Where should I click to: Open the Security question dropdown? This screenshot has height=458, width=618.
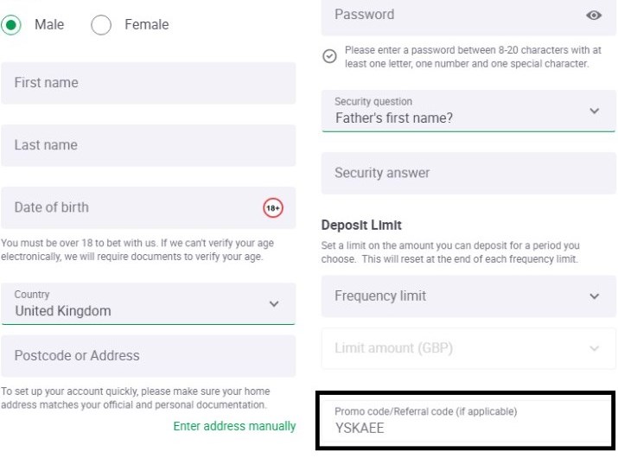coord(468,111)
